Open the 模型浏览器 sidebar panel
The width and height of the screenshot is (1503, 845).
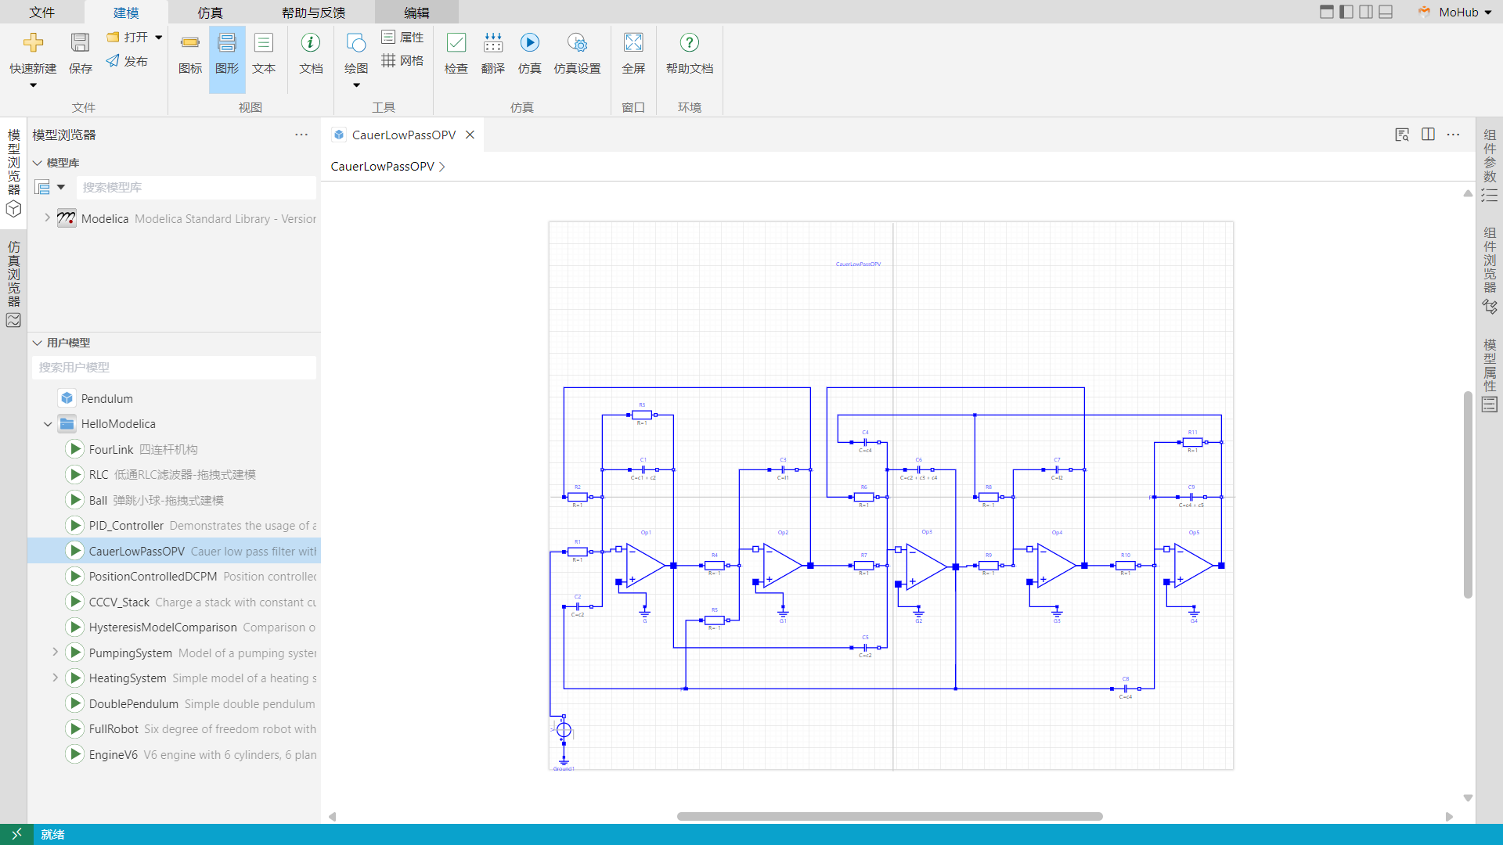point(13,172)
